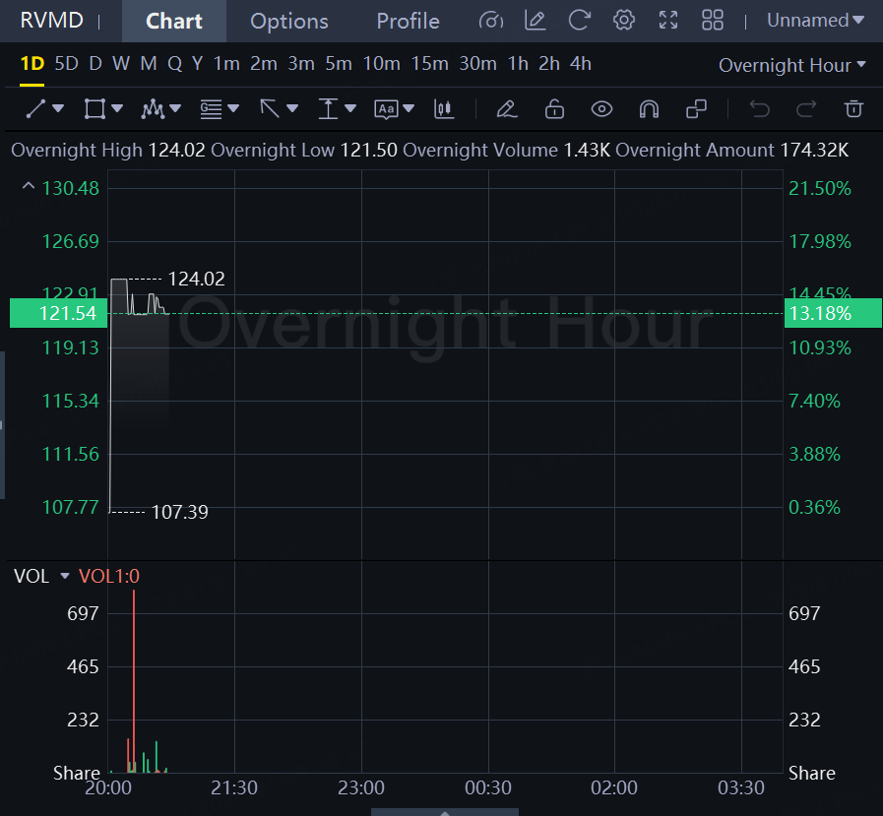Select the 5m interval

click(339, 64)
